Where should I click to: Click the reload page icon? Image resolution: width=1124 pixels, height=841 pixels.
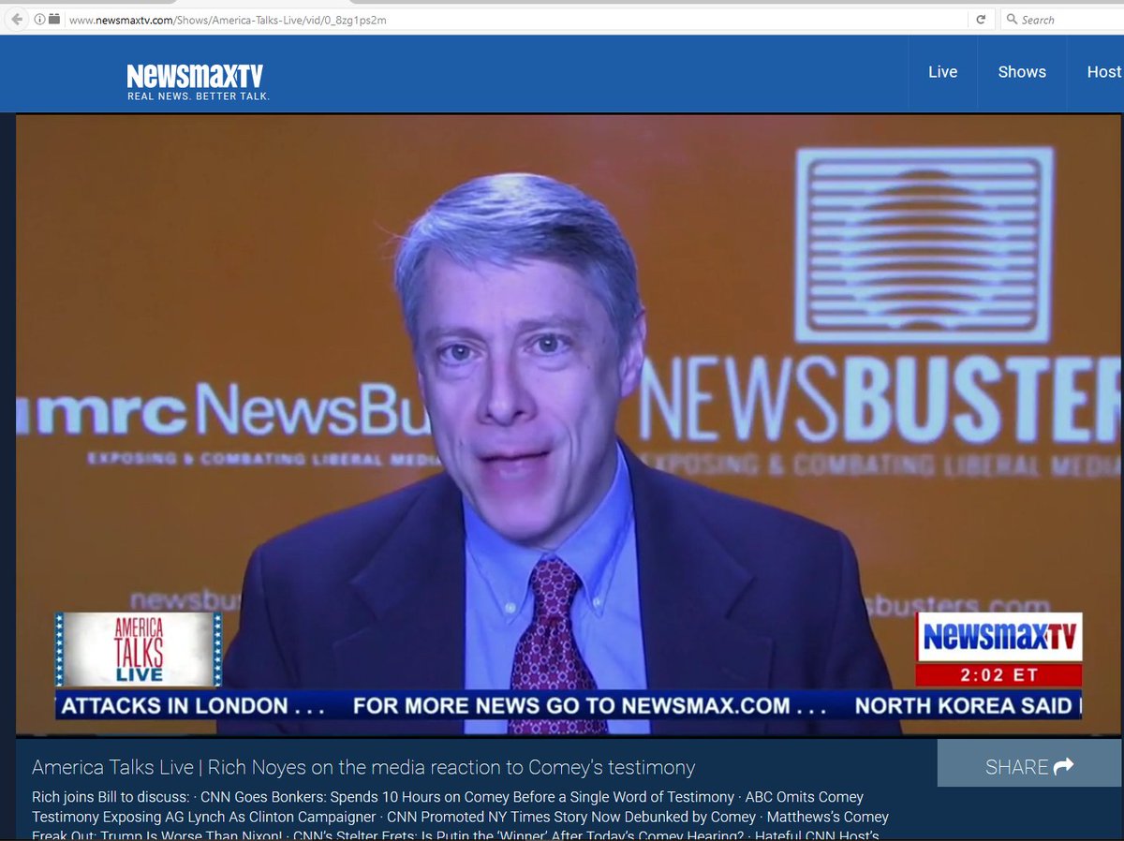pyautogui.click(x=981, y=19)
